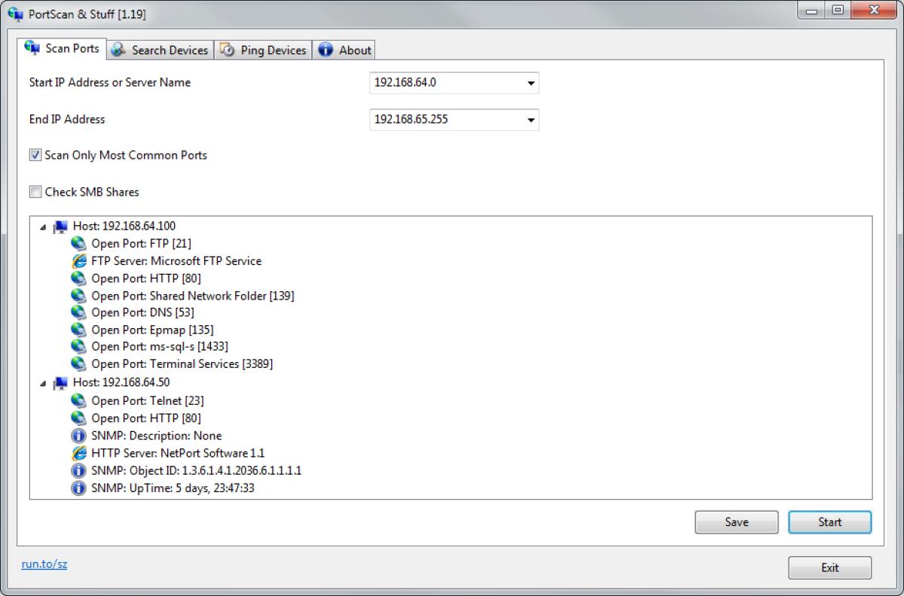Image resolution: width=904 pixels, height=596 pixels.
Task: Click the PortScan icon in the title bar
Action: coord(16,13)
